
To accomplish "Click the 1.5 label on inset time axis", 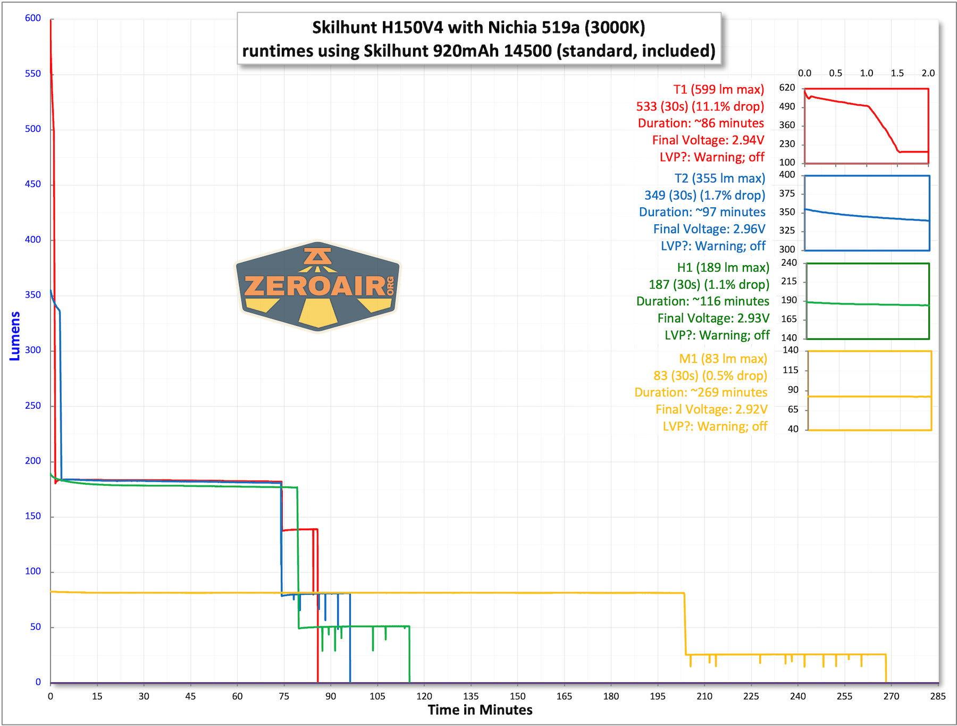I will pos(897,73).
